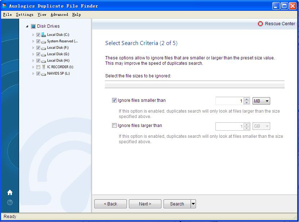Select Local Disk (F:) in tree
Image resolution: width=299 pixels, height=222 pixels.
coord(58,48)
